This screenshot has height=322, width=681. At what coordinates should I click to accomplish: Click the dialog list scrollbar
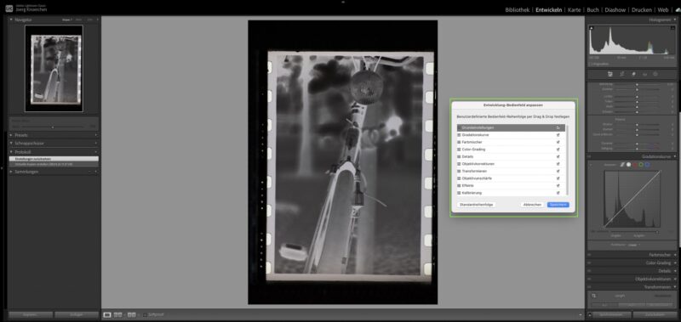(566, 161)
